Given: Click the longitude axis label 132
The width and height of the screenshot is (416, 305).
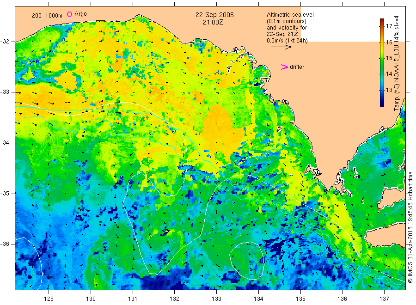Looking at the screenshot, I should click(175, 299).
